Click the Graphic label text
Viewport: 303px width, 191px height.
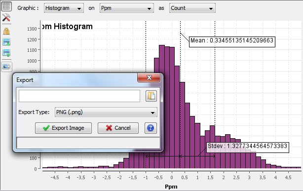(28, 8)
